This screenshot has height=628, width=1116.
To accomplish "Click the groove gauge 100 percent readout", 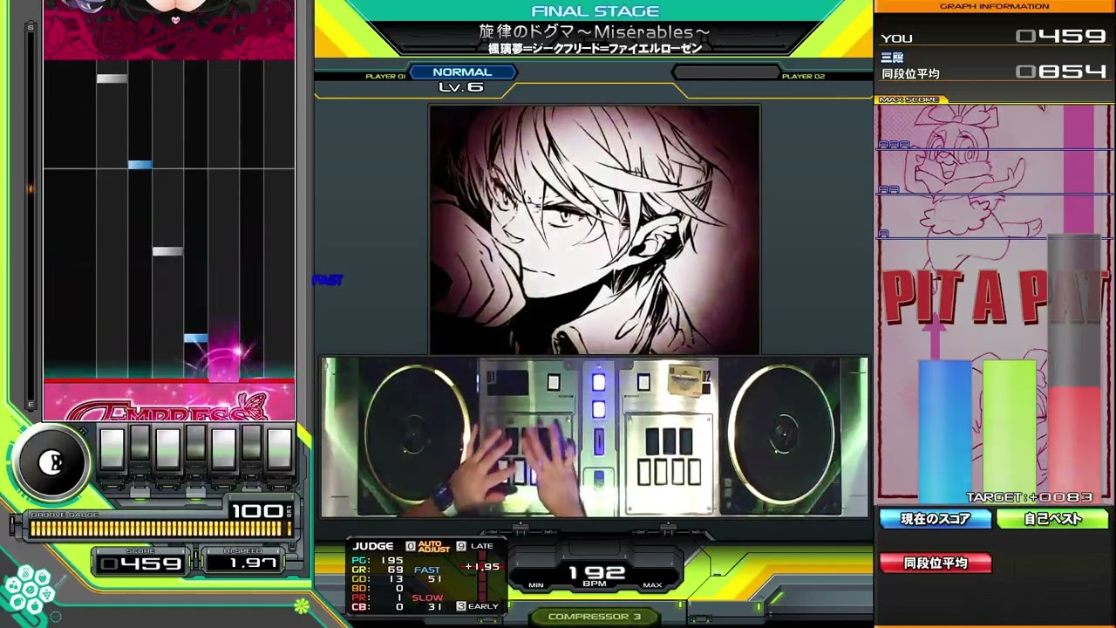I will (x=260, y=510).
